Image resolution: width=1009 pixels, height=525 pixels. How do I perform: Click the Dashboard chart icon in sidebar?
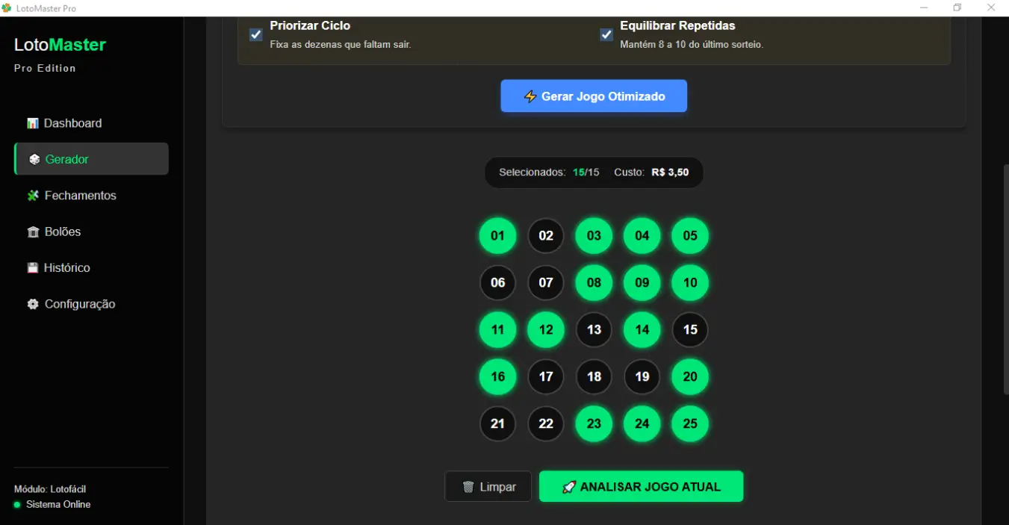tap(33, 123)
